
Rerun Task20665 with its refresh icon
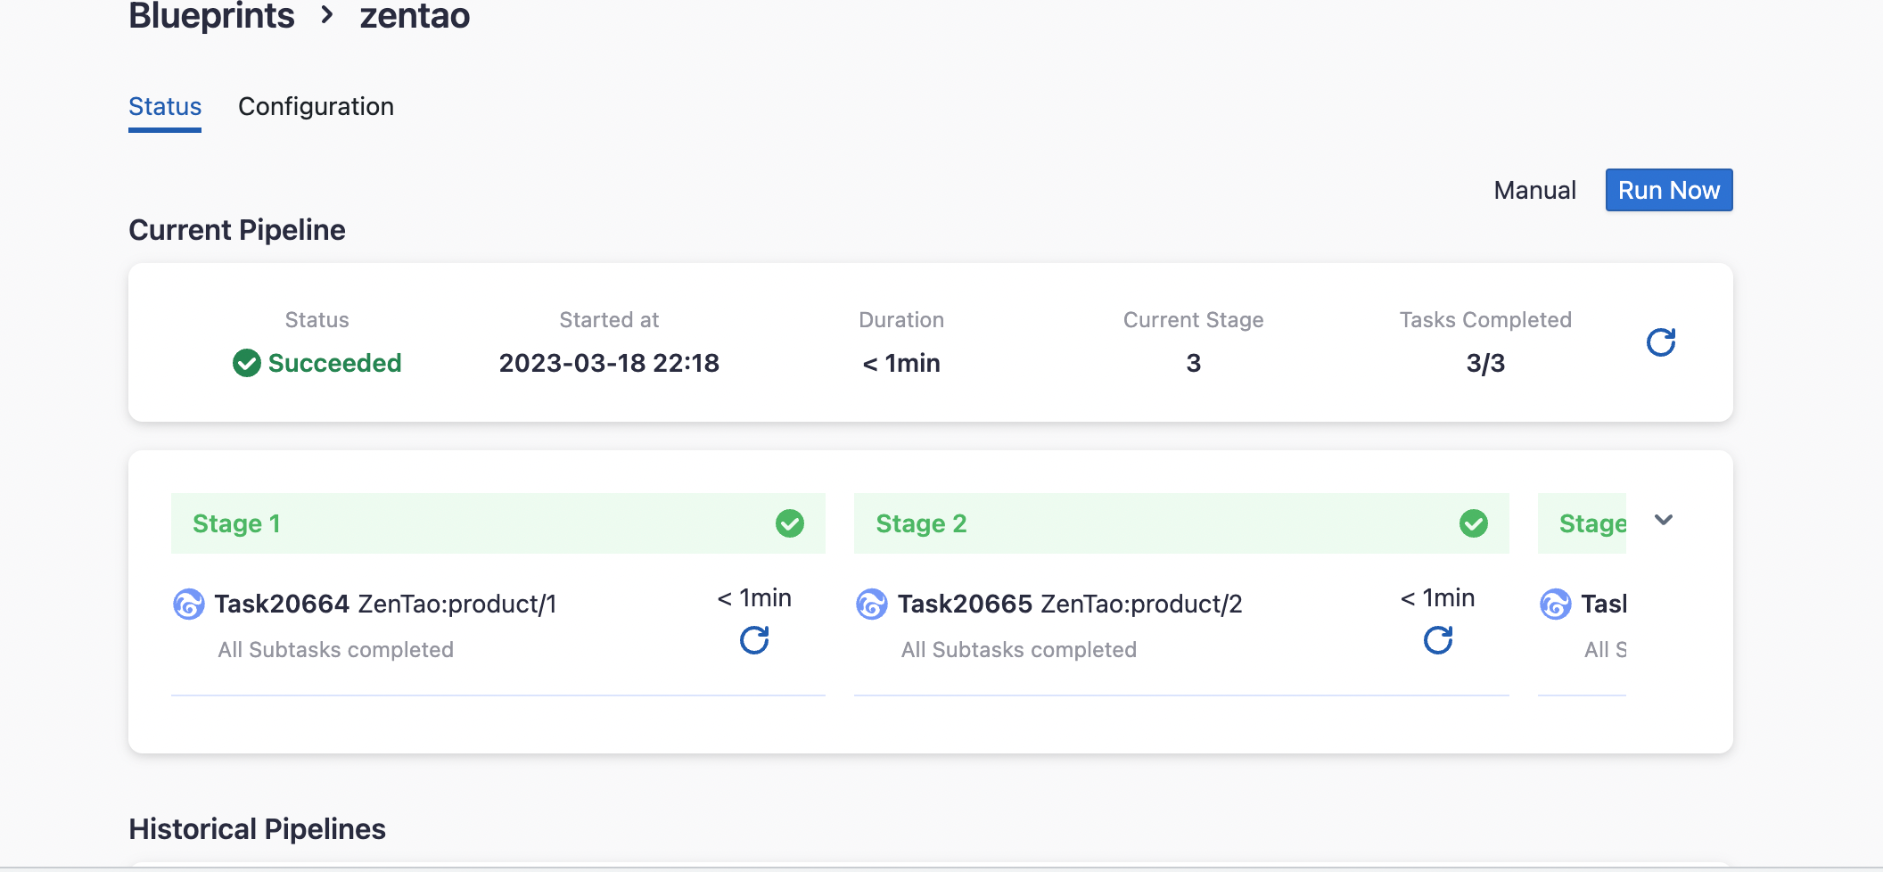pyautogui.click(x=1437, y=639)
